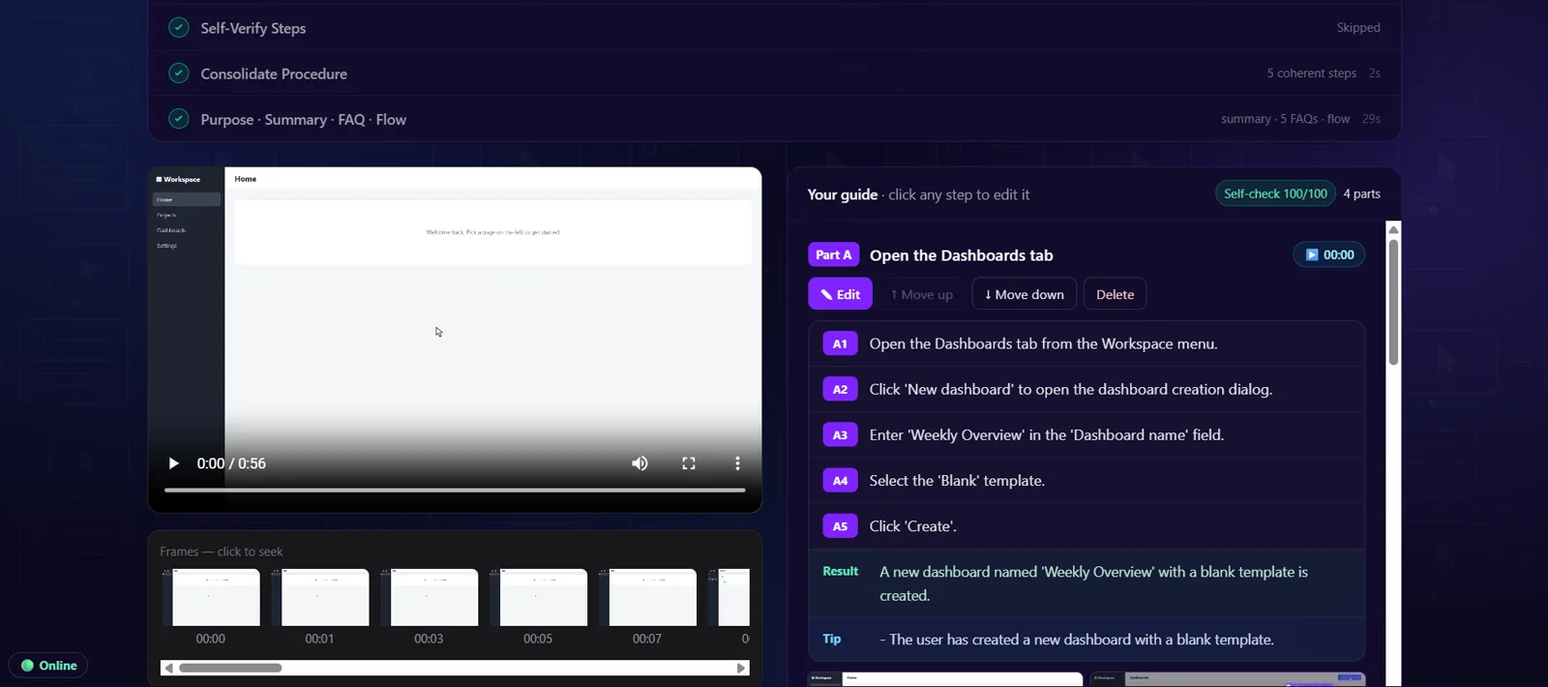Click the frames strip left scroll arrow
This screenshot has height=687, width=1548.
click(x=168, y=668)
